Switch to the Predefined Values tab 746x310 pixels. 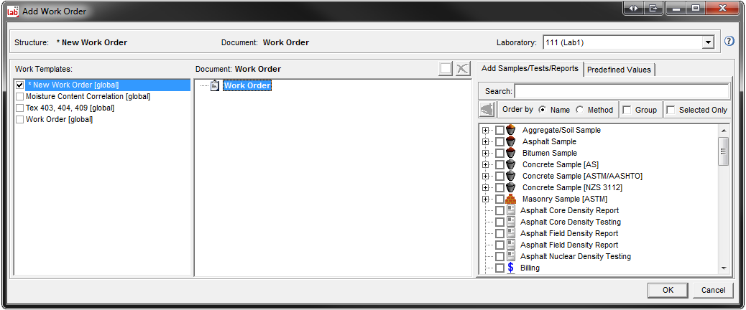coord(619,70)
